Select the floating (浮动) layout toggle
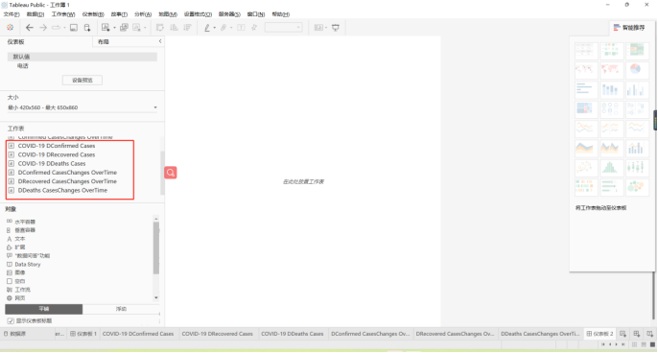Image resolution: width=658 pixels, height=353 pixels. pyautogui.click(x=121, y=309)
